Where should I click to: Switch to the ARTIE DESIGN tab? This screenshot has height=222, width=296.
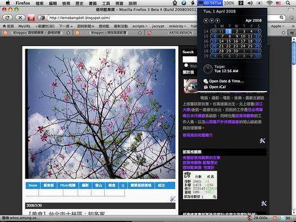click(x=180, y=33)
